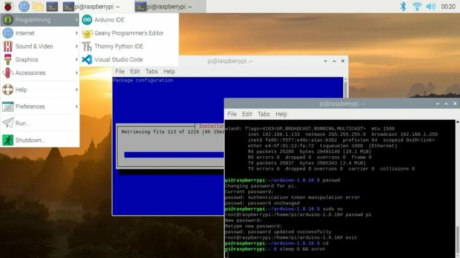Click the Bluetooth tray icon
The width and height of the screenshot is (460, 258).
[x=403, y=6]
